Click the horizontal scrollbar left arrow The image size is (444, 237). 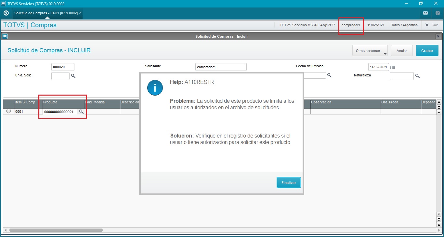pyautogui.click(x=6, y=230)
